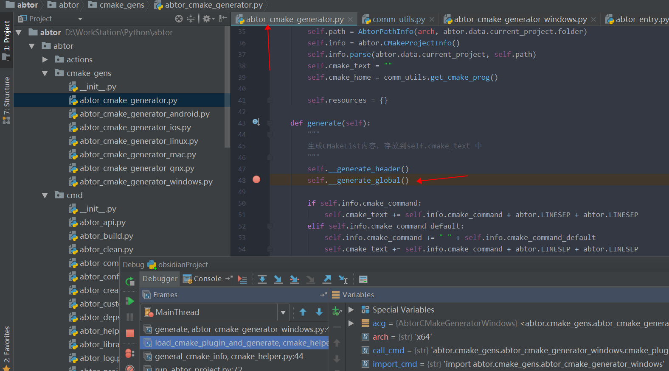
Task: Collapse the abtor subfolder node
Action: (x=32, y=46)
